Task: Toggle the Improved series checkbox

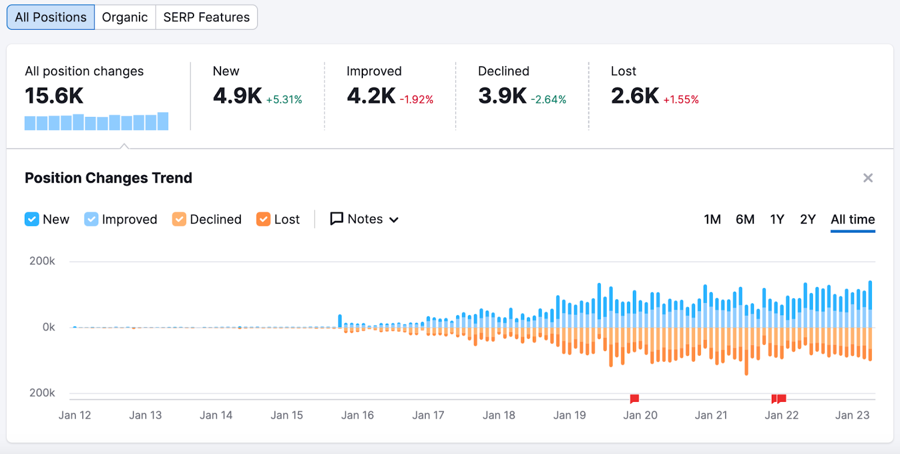Action: click(x=91, y=219)
